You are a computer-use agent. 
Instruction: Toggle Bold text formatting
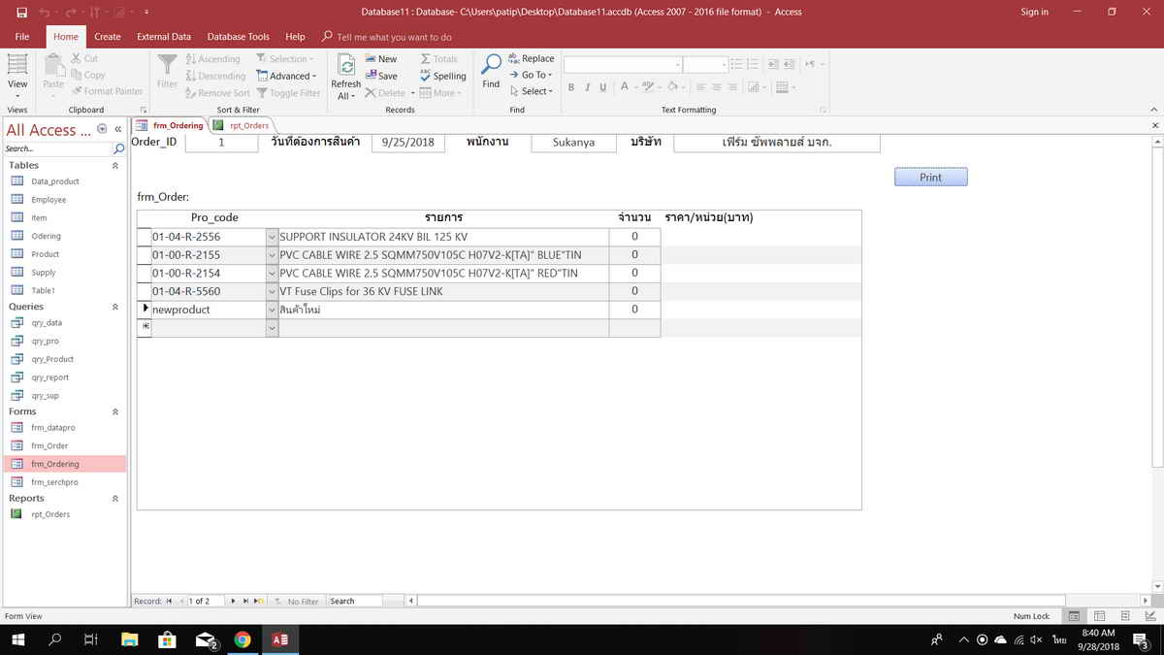(571, 87)
